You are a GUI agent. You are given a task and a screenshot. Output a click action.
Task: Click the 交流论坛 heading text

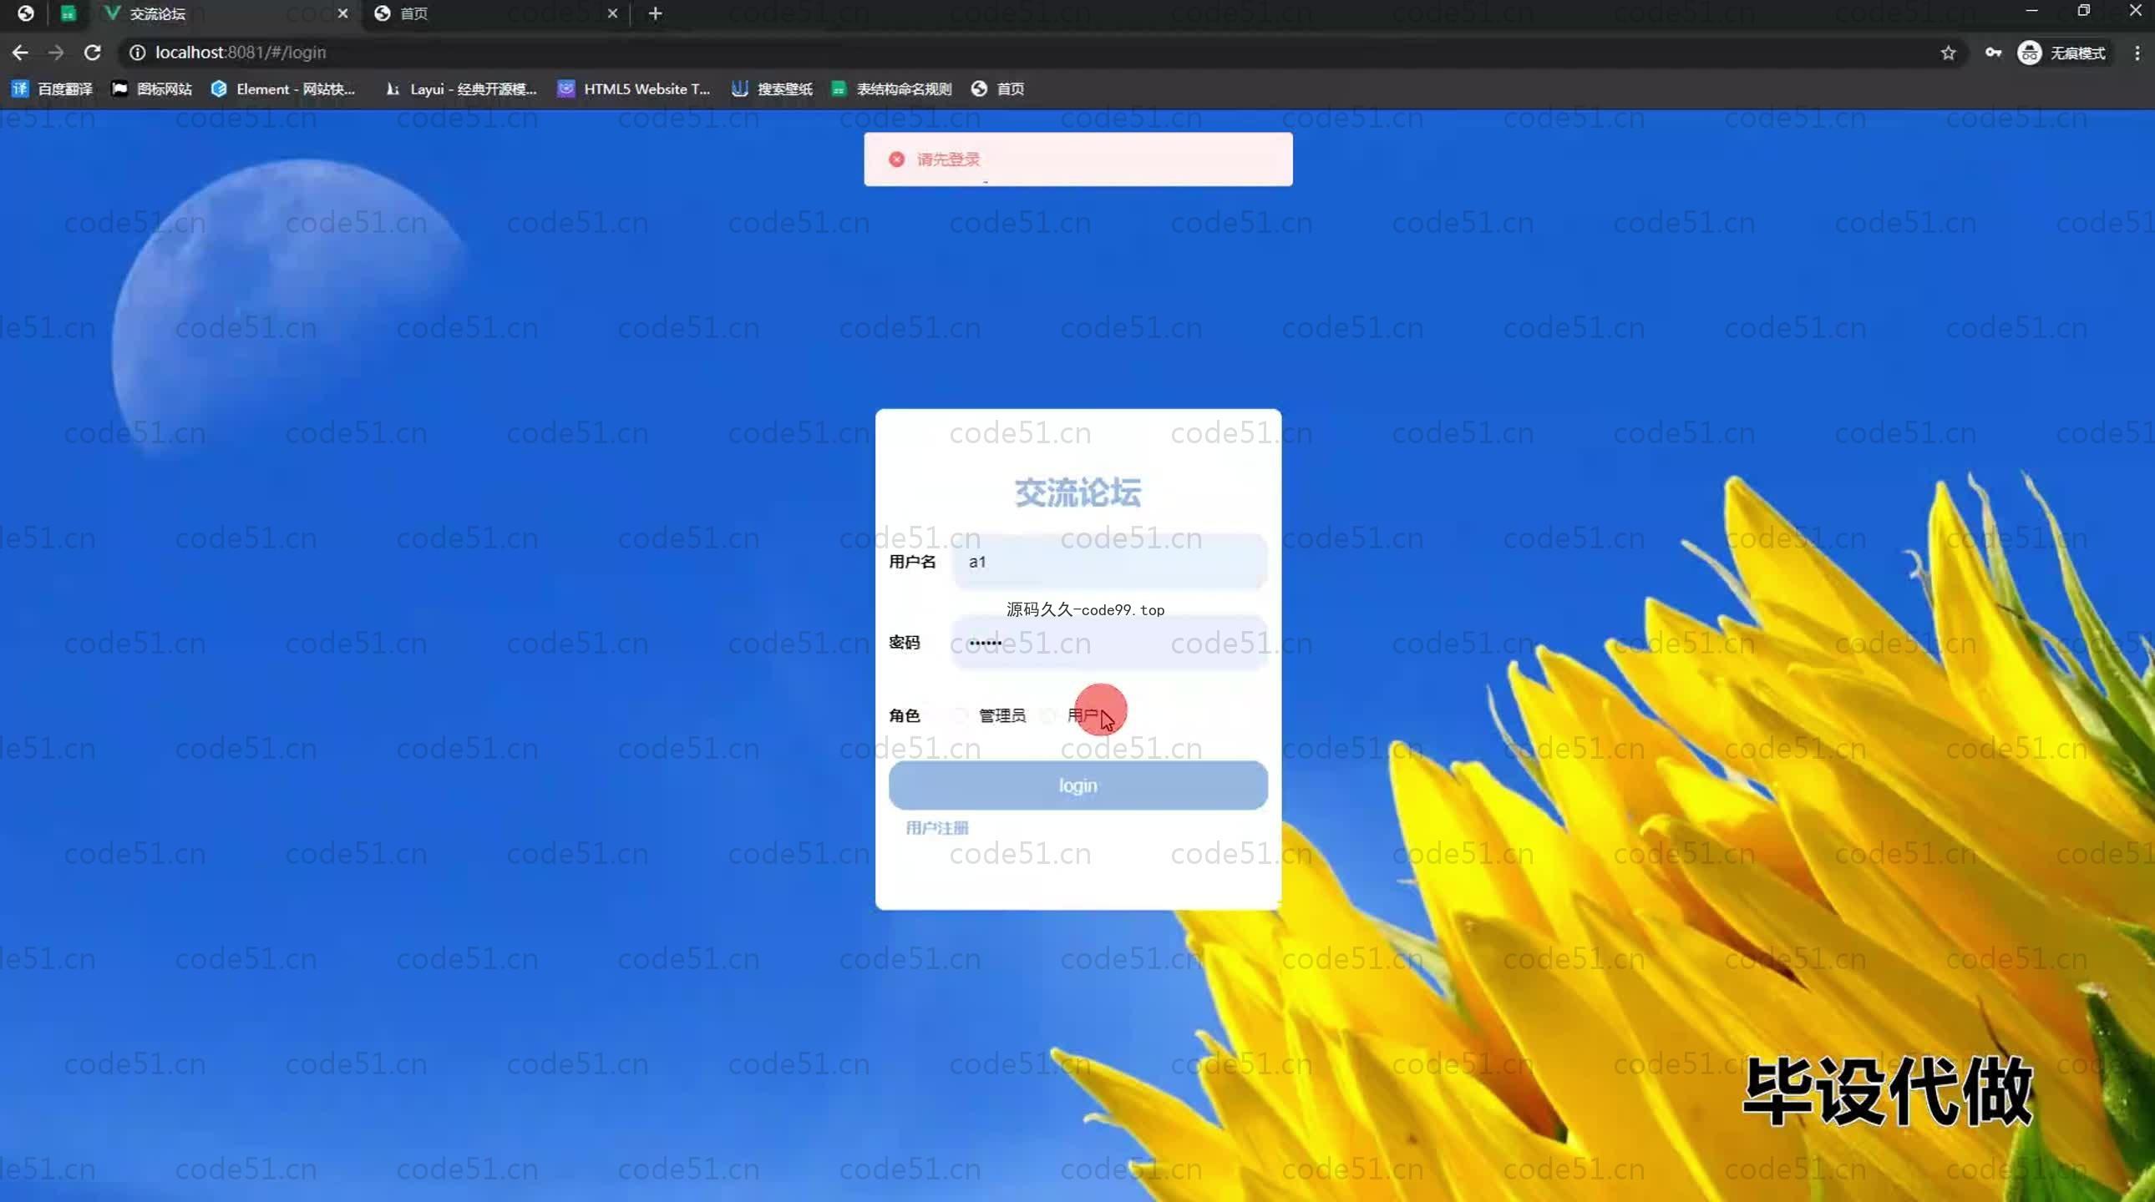click(1078, 492)
